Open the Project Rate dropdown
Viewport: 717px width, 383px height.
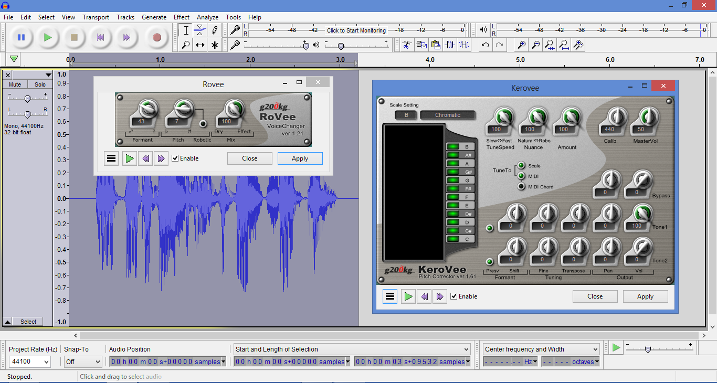(46, 361)
